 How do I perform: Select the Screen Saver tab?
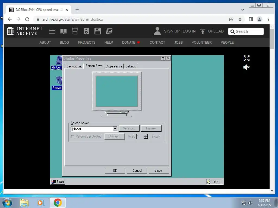[x=94, y=66]
